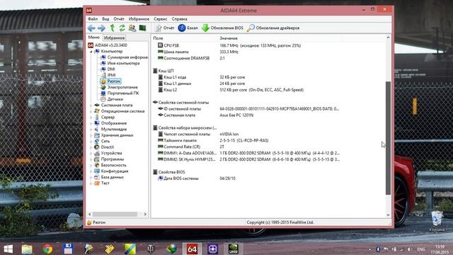Click the База данных tree icon
The width and height of the screenshot is (453, 255).
coord(97,177)
